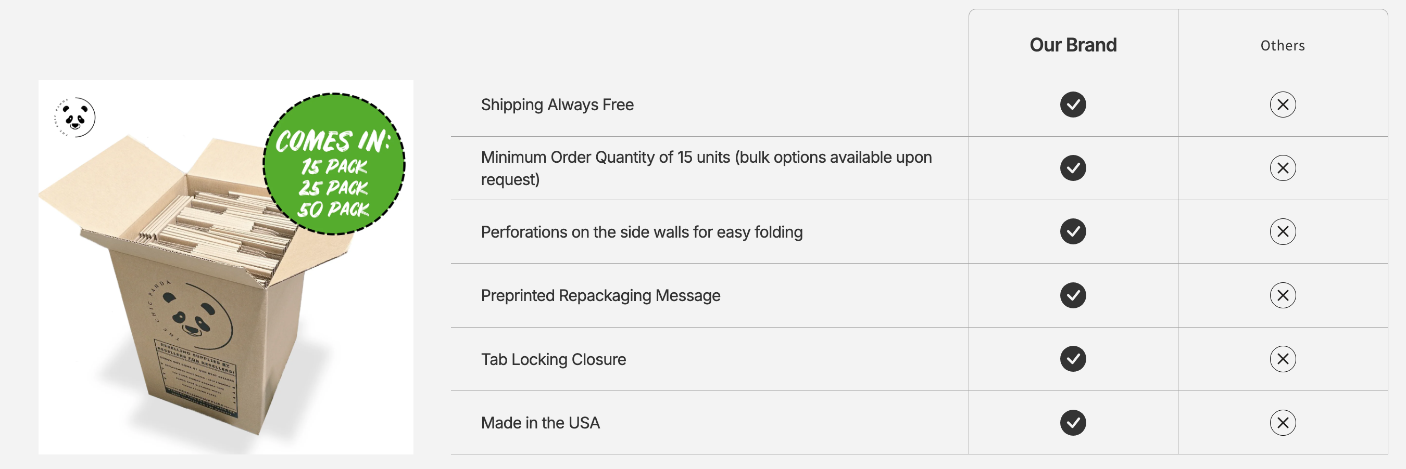The image size is (1406, 469).
Task: Click the Tab Locking Closure label
Action: tap(553, 359)
